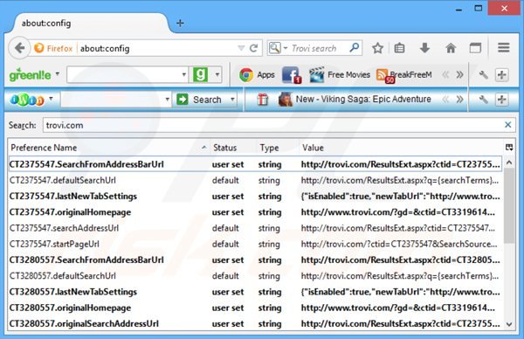The width and height of the screenshot is (524, 339).
Task: Expand the address bar history dropdown
Action: click(241, 48)
